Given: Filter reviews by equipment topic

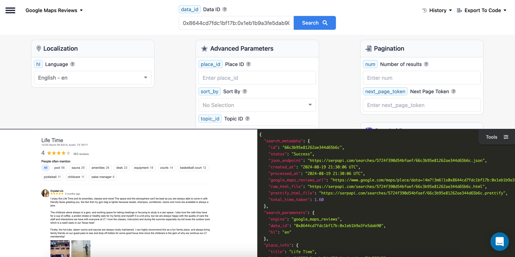Looking at the screenshot, I should [x=144, y=168].
